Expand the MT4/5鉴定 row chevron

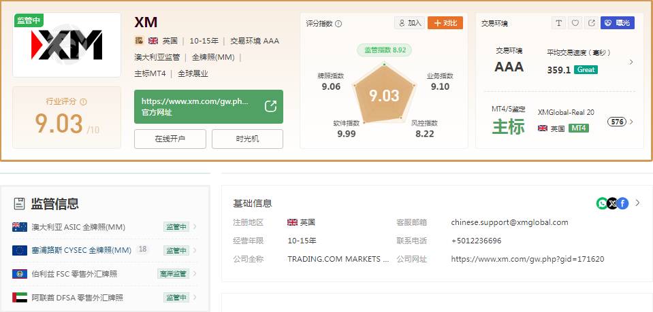point(631,122)
